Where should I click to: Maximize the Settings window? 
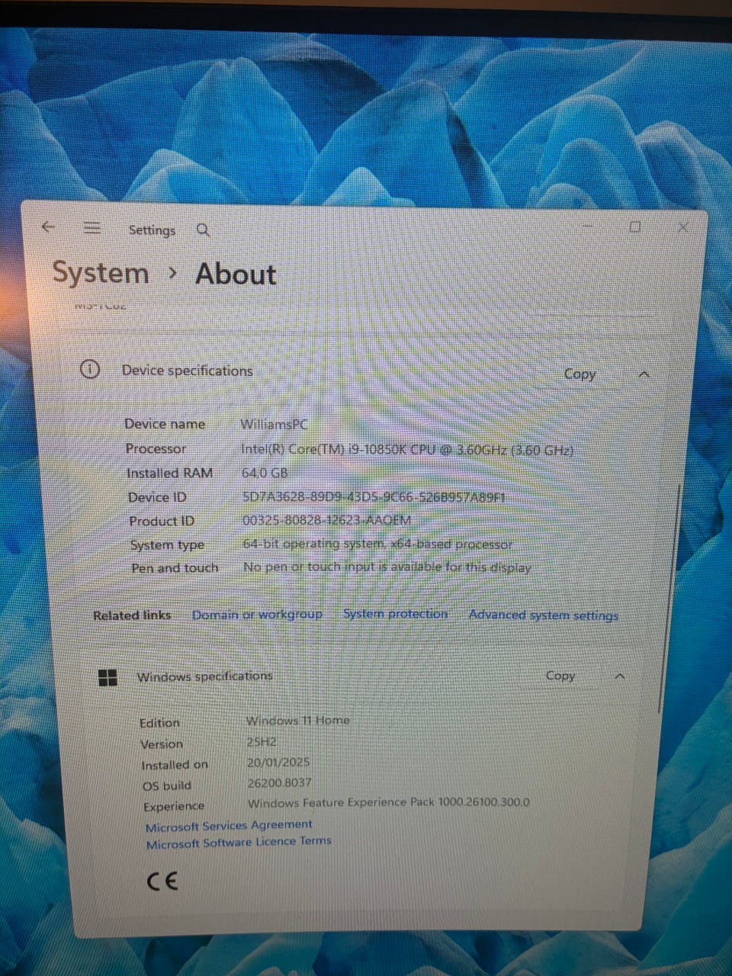[x=634, y=226]
